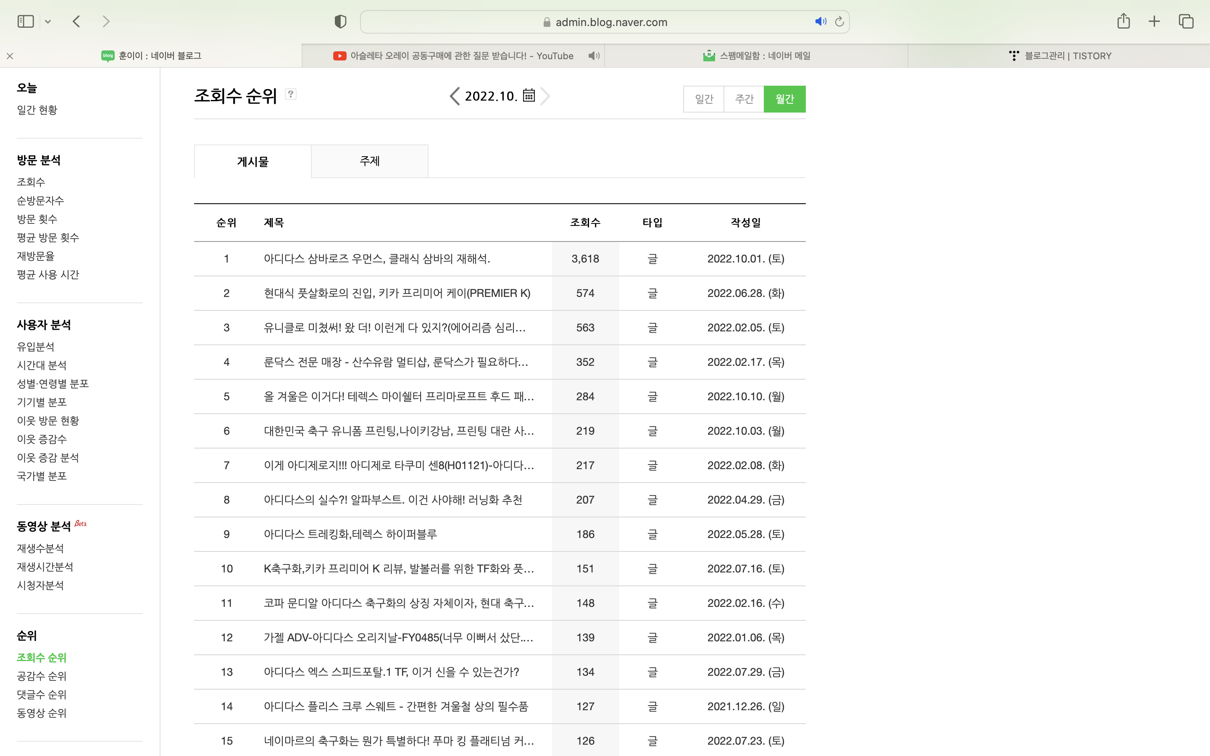
Task: Open post 코파 문디알 아디다스 축구화
Action: (x=399, y=604)
